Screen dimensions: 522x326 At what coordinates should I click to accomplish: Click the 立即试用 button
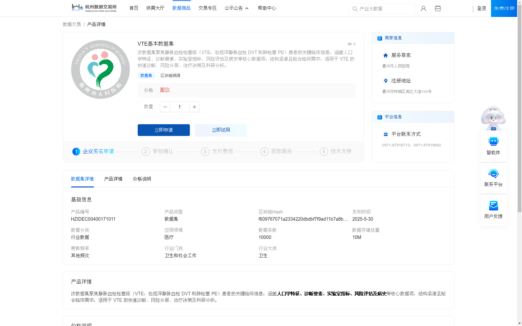221,130
